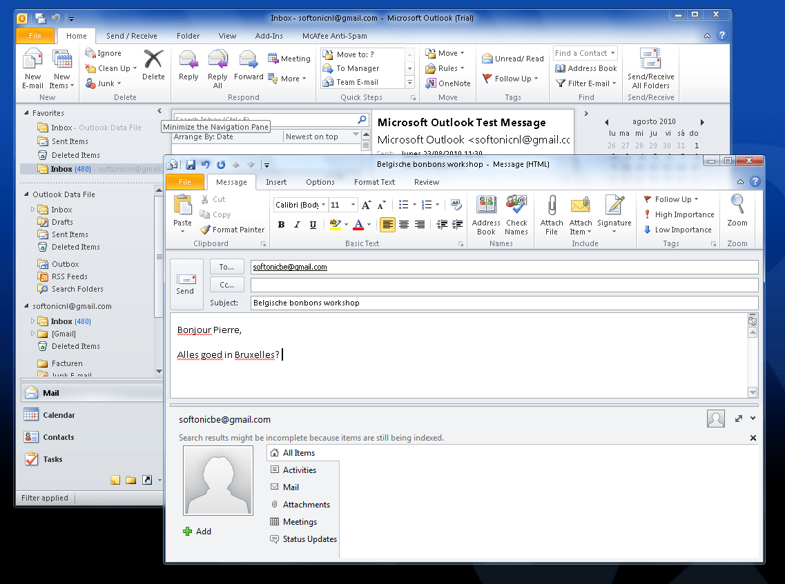Click the font color button

point(358,225)
